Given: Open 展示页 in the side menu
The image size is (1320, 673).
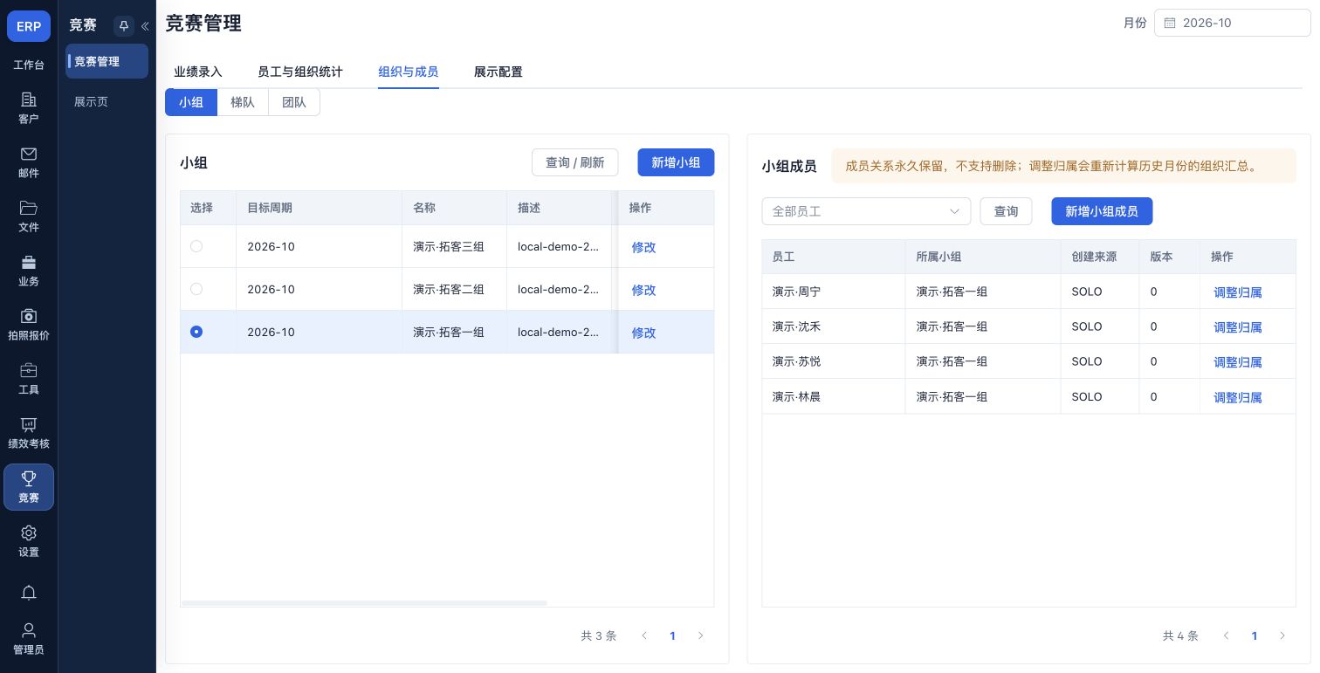Looking at the screenshot, I should click(x=91, y=101).
